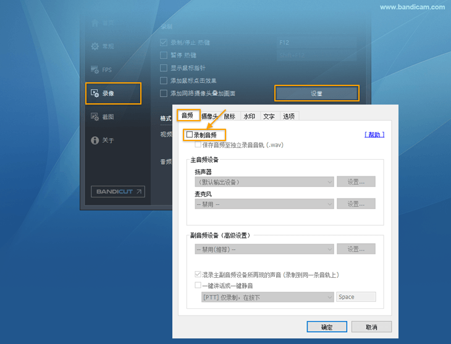
Task: Select the FPS sidebar icon
Action: click(95, 69)
